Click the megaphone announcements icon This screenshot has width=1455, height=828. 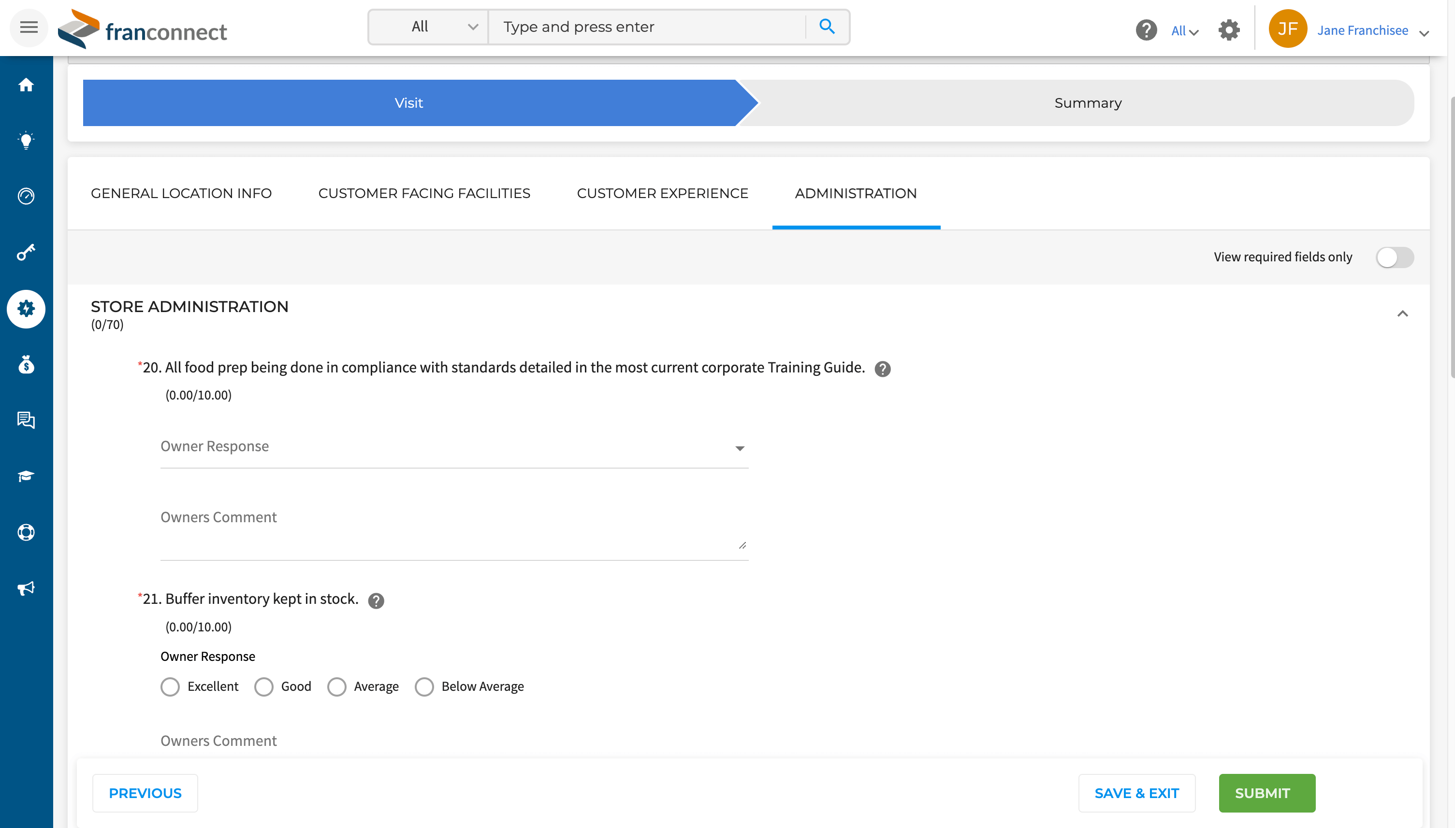(26, 588)
